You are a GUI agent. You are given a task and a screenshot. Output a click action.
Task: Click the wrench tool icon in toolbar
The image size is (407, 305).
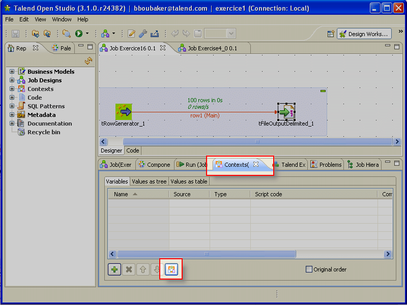point(143,34)
